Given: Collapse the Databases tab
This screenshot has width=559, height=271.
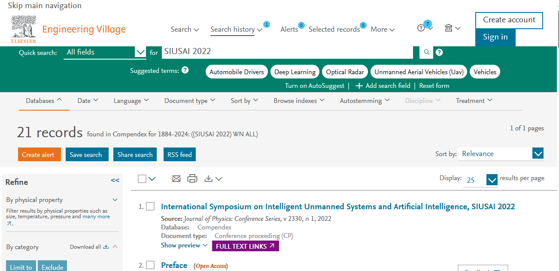Looking at the screenshot, I should tap(44, 101).
